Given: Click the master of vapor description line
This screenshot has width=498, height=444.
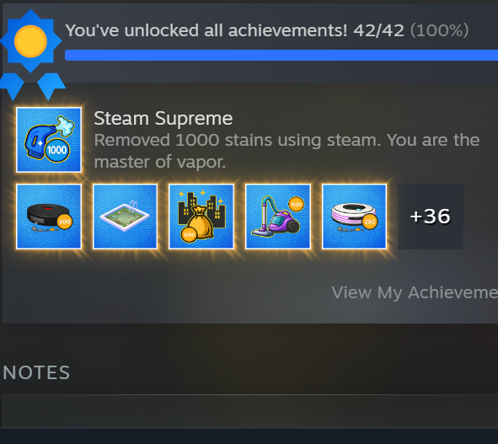Looking at the screenshot, I should [160, 162].
